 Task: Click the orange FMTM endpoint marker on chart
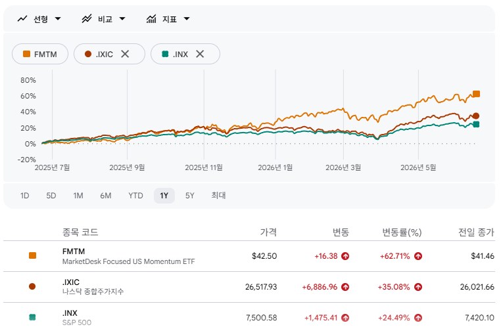[x=476, y=94]
